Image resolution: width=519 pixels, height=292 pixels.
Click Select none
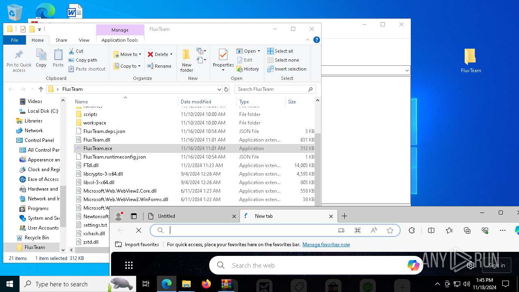pyautogui.click(x=283, y=60)
